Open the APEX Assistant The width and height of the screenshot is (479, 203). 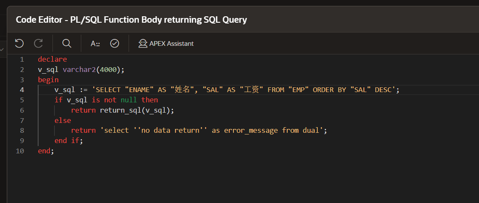[x=166, y=43]
